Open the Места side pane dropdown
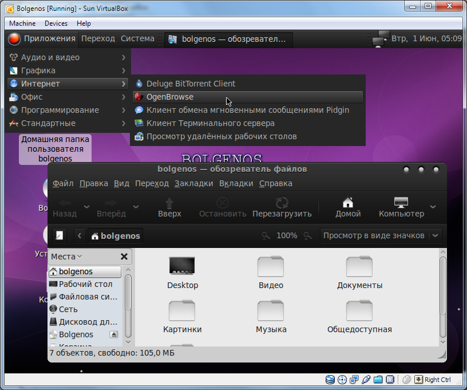The width and height of the screenshot is (467, 390). tap(66, 257)
